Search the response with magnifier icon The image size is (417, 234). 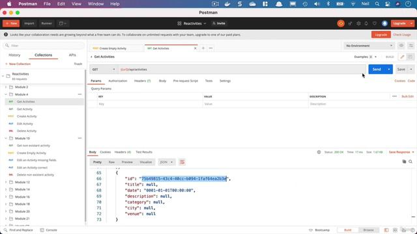[x=410, y=162]
